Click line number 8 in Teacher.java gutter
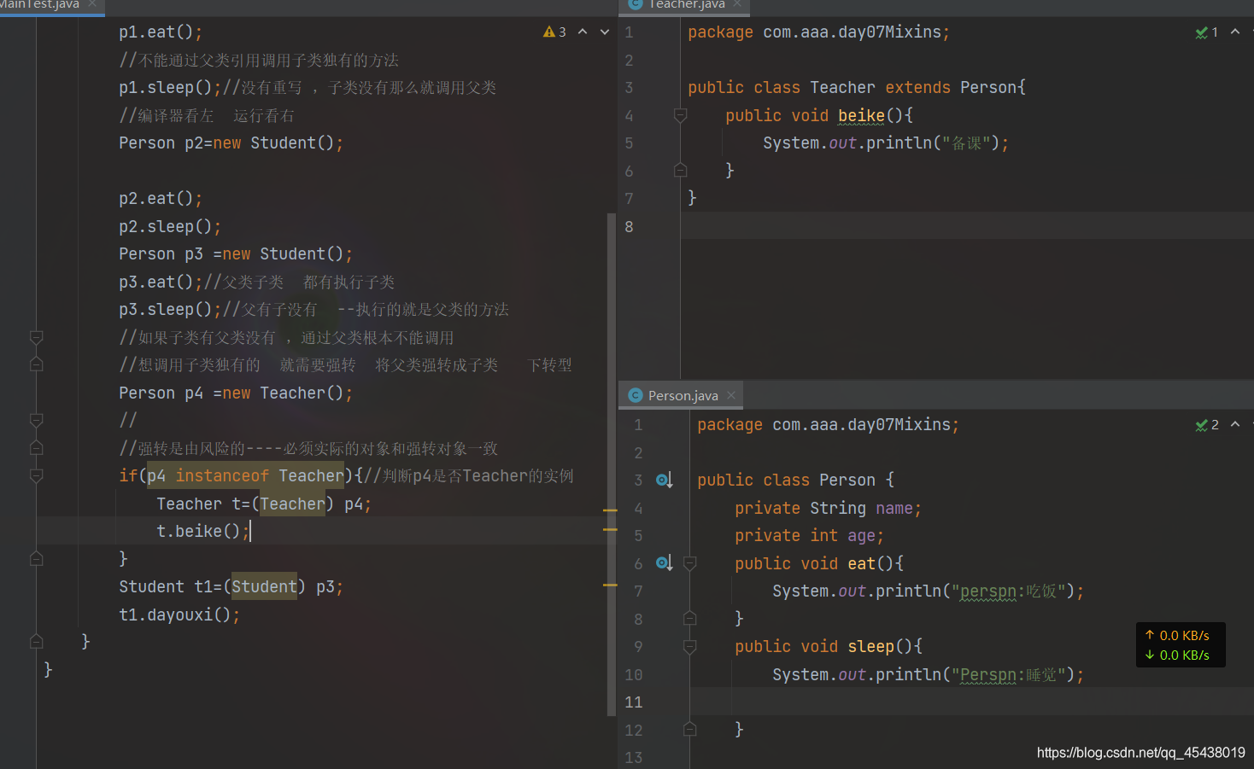 629,227
